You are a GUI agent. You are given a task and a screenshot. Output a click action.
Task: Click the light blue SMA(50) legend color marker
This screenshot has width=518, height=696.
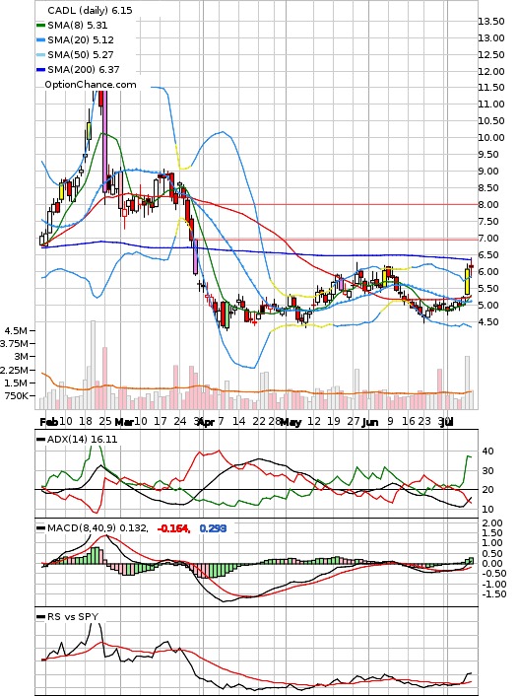coord(40,54)
